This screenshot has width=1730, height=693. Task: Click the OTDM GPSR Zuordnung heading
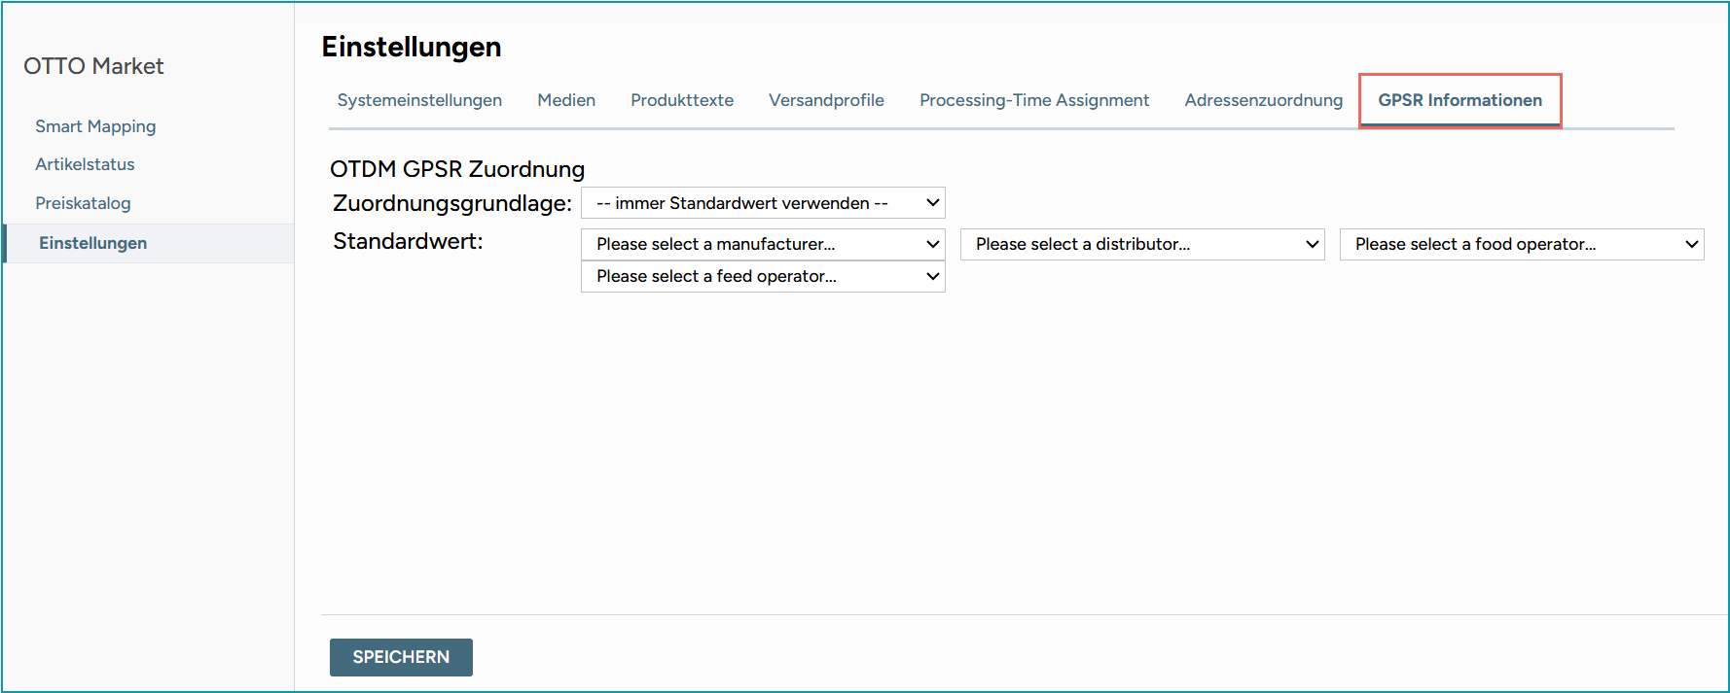[457, 169]
